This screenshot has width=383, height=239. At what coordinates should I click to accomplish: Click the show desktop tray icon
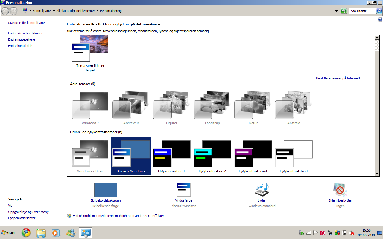(x=379, y=233)
